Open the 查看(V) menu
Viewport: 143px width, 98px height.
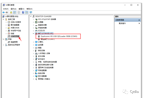coord(22,9)
